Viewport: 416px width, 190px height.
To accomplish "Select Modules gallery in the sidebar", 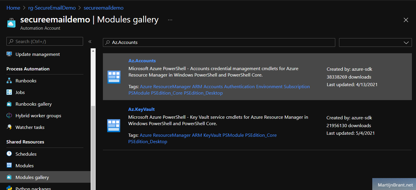I will [32, 177].
